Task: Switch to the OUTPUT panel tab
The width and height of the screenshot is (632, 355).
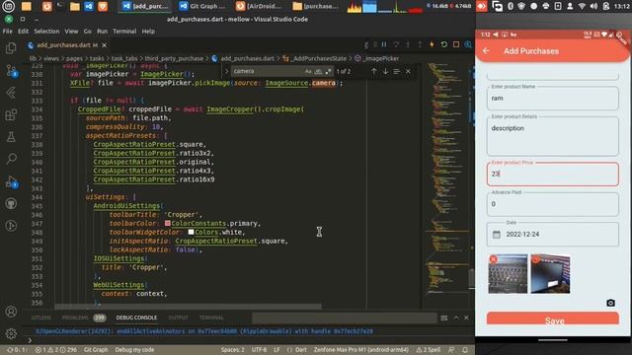Action: 178,318
